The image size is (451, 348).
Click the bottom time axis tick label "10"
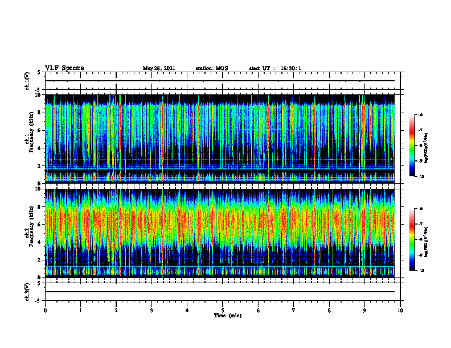point(400,310)
